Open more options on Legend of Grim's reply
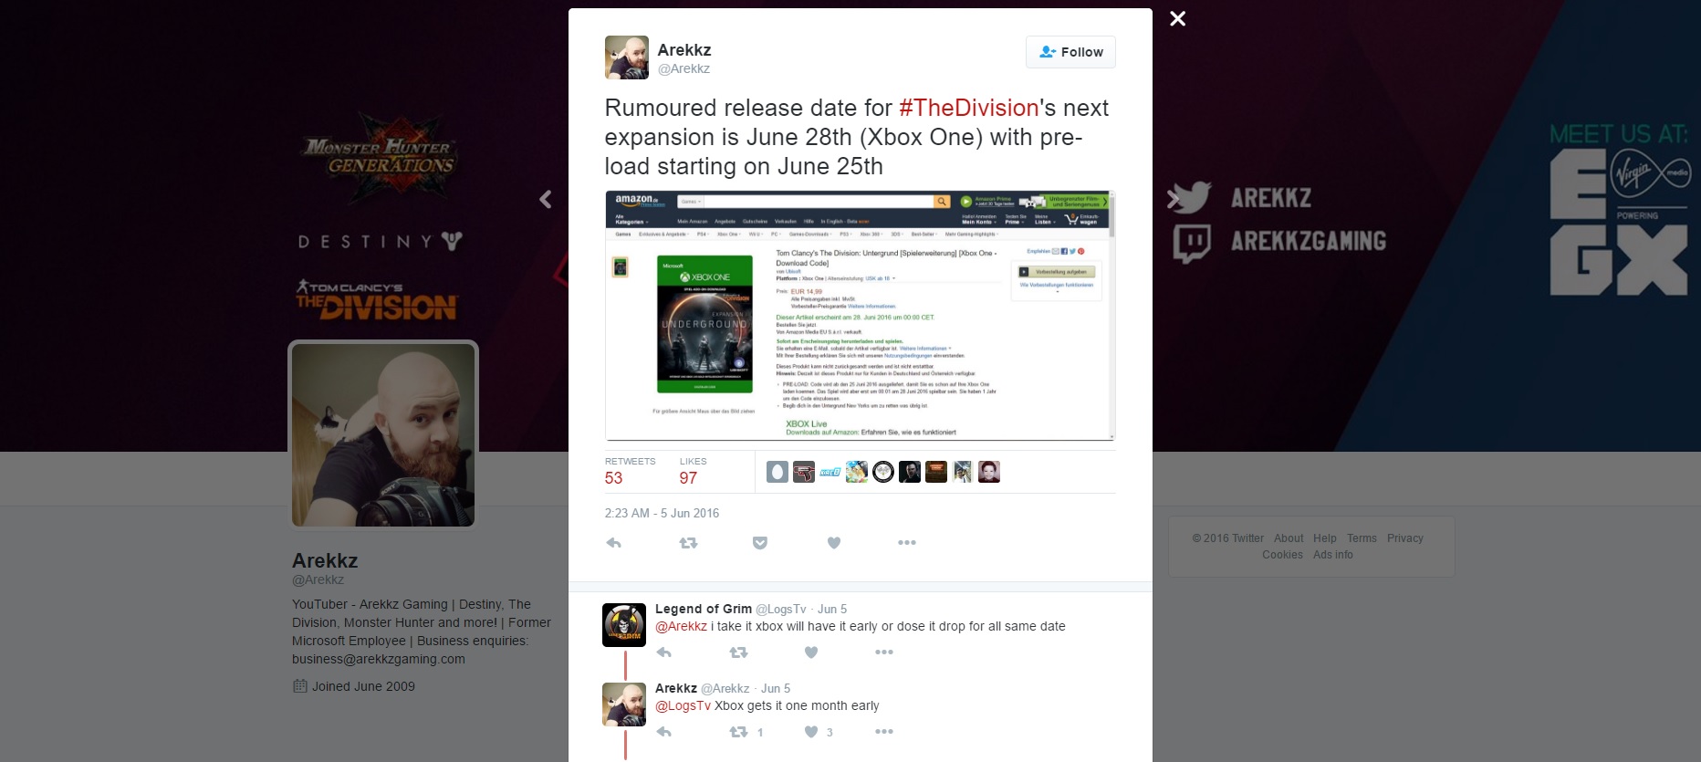This screenshot has width=1701, height=762. [883, 652]
